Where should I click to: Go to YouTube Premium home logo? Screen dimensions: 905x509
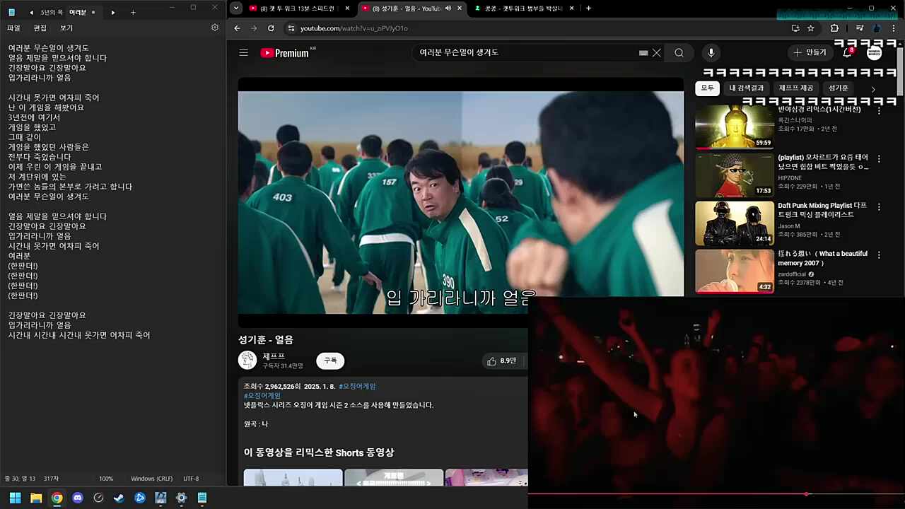[x=285, y=53]
